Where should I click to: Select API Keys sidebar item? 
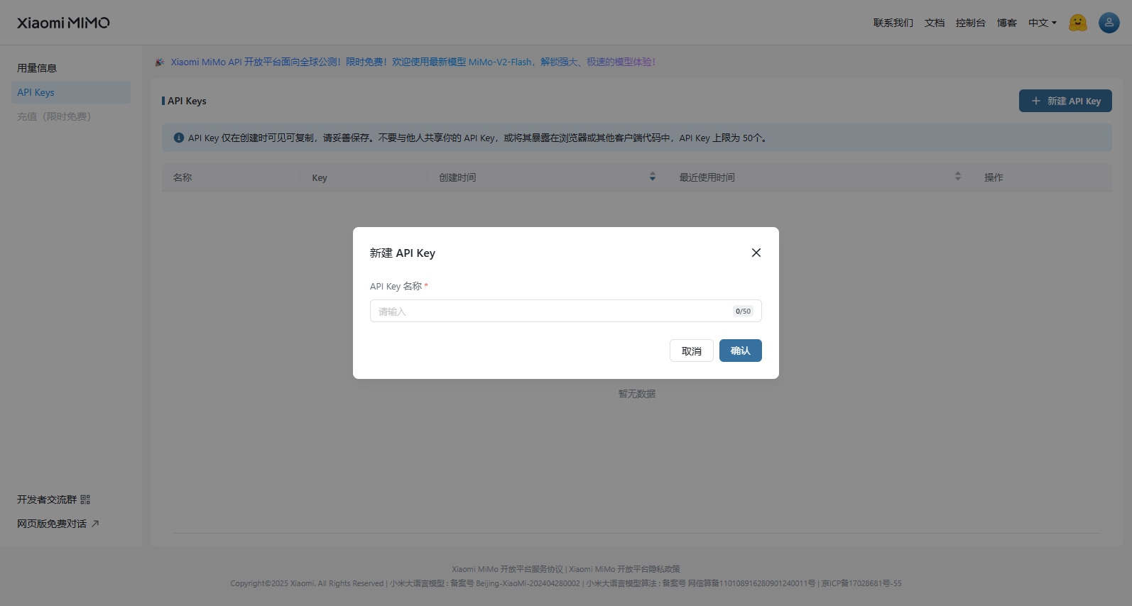click(x=36, y=92)
